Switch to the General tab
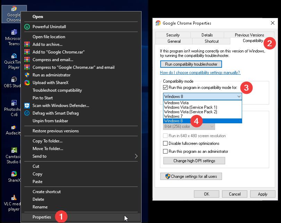The width and height of the screenshot is (281, 223). pos(174,41)
